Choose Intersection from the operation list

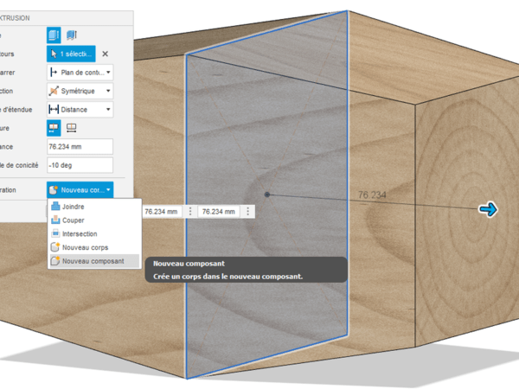coord(79,233)
